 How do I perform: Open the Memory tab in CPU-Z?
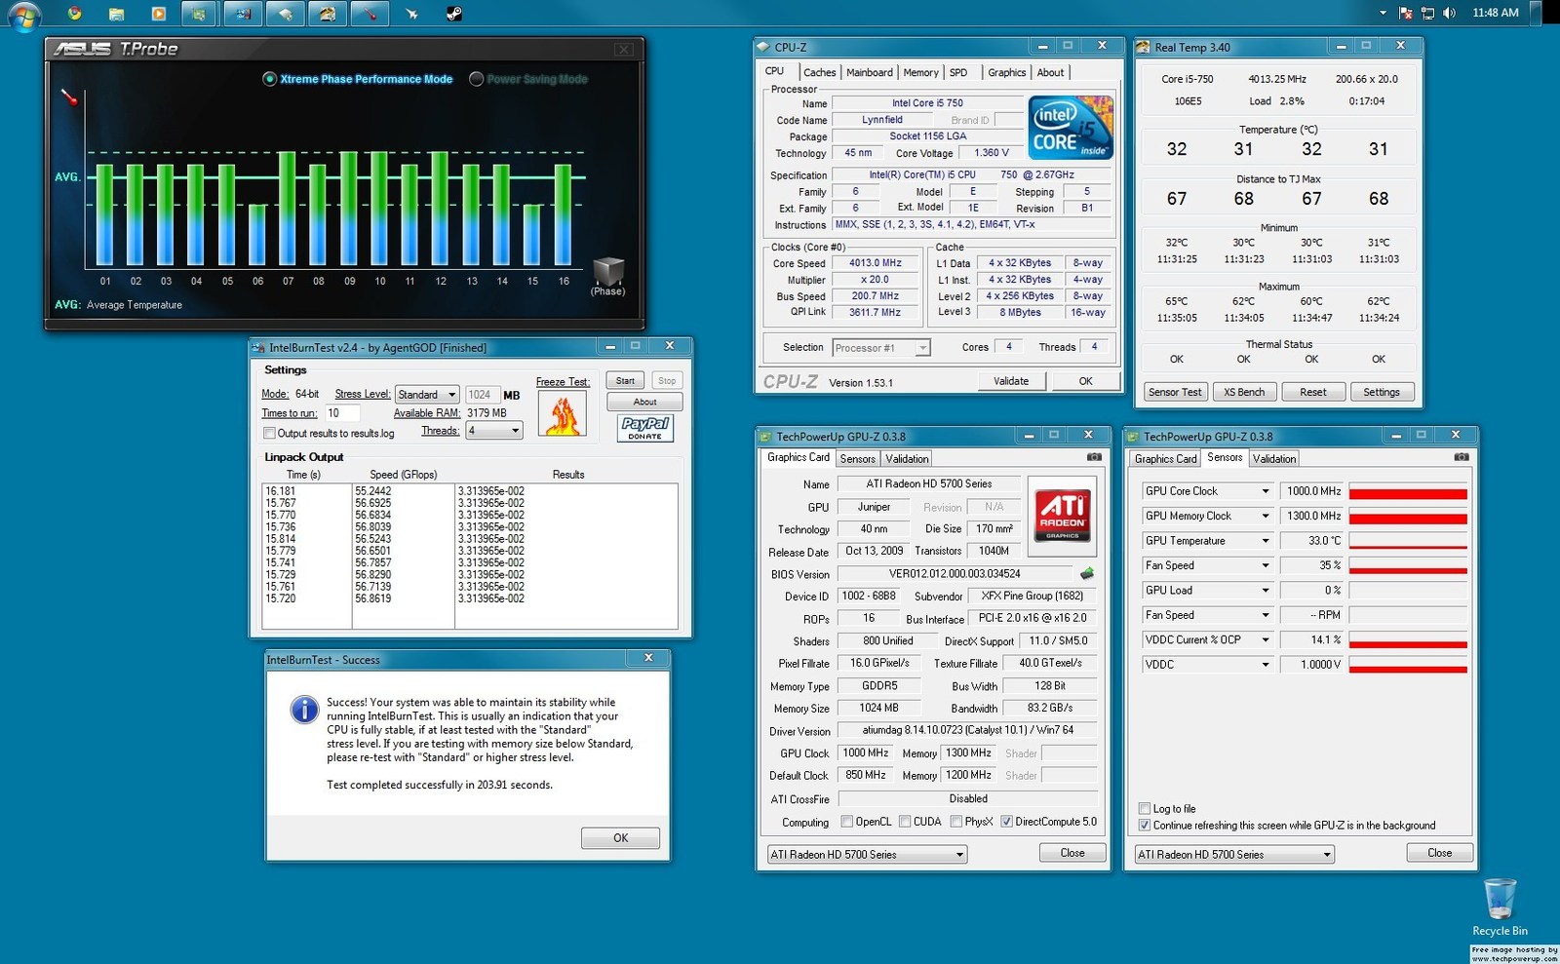920,72
